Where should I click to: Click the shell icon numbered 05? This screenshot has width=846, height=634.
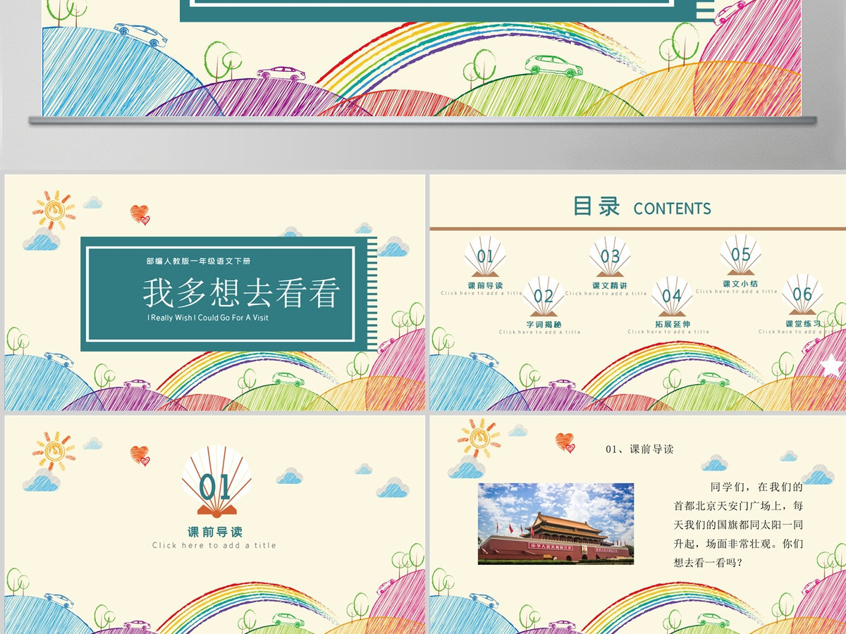741,254
